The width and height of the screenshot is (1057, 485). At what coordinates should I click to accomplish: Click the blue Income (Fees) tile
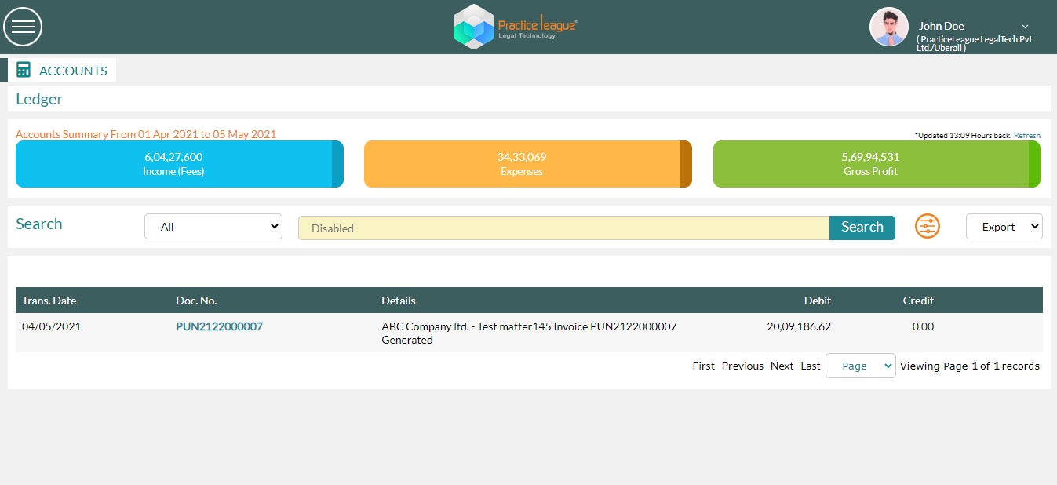point(180,164)
